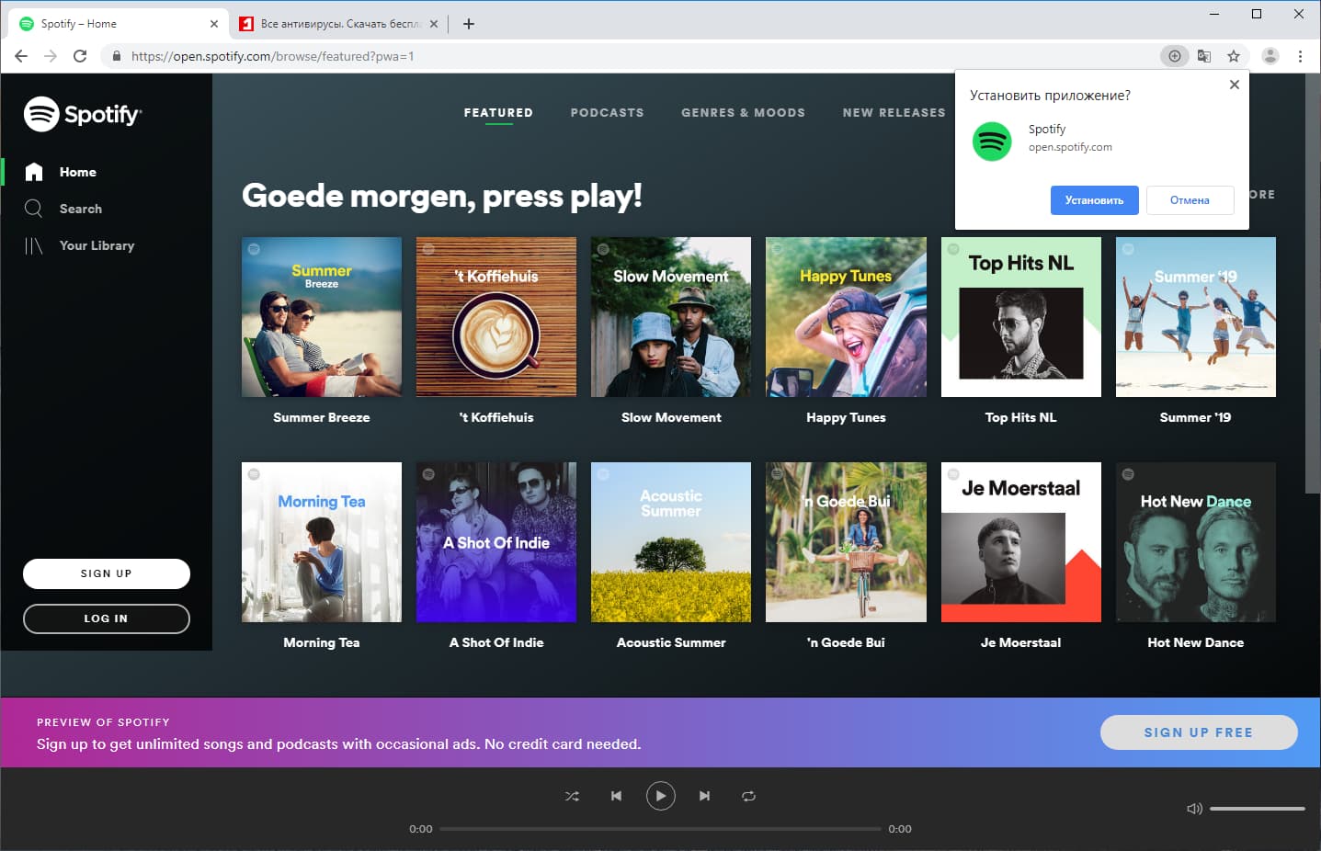Open the Je Moerstaal playlist cover
Screen dimensions: 1321x851
point(1021,542)
